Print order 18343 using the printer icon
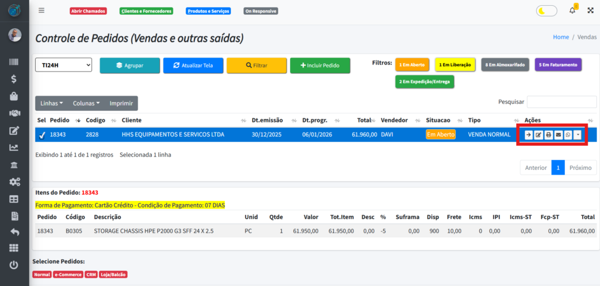Screen dimensions: 600x286 pos(548,135)
